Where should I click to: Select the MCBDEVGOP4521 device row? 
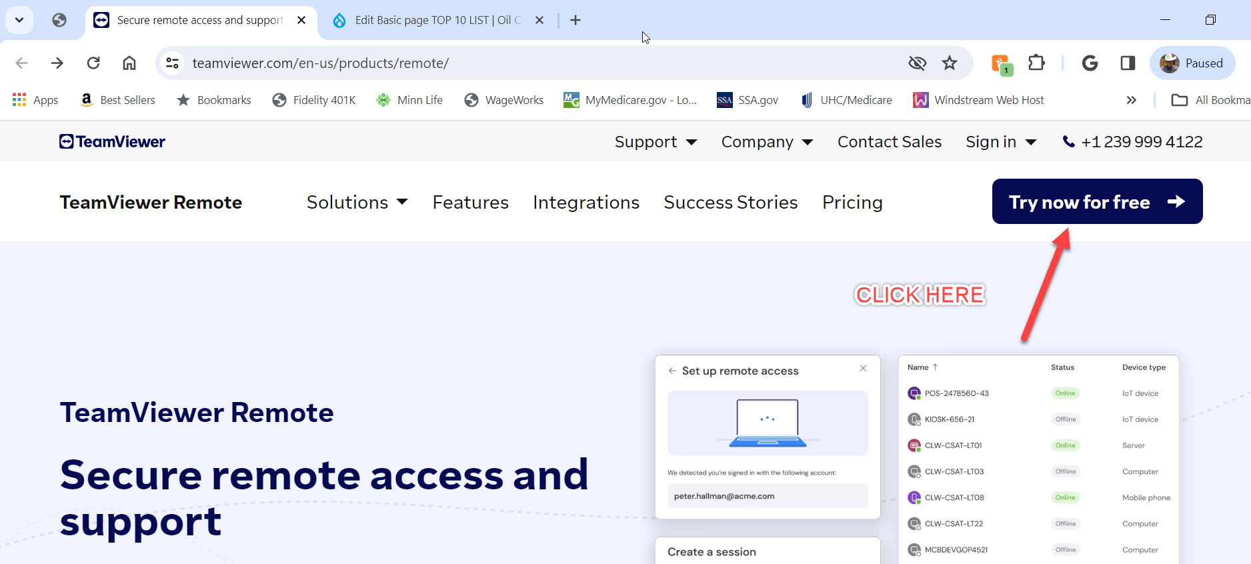pos(1039,550)
